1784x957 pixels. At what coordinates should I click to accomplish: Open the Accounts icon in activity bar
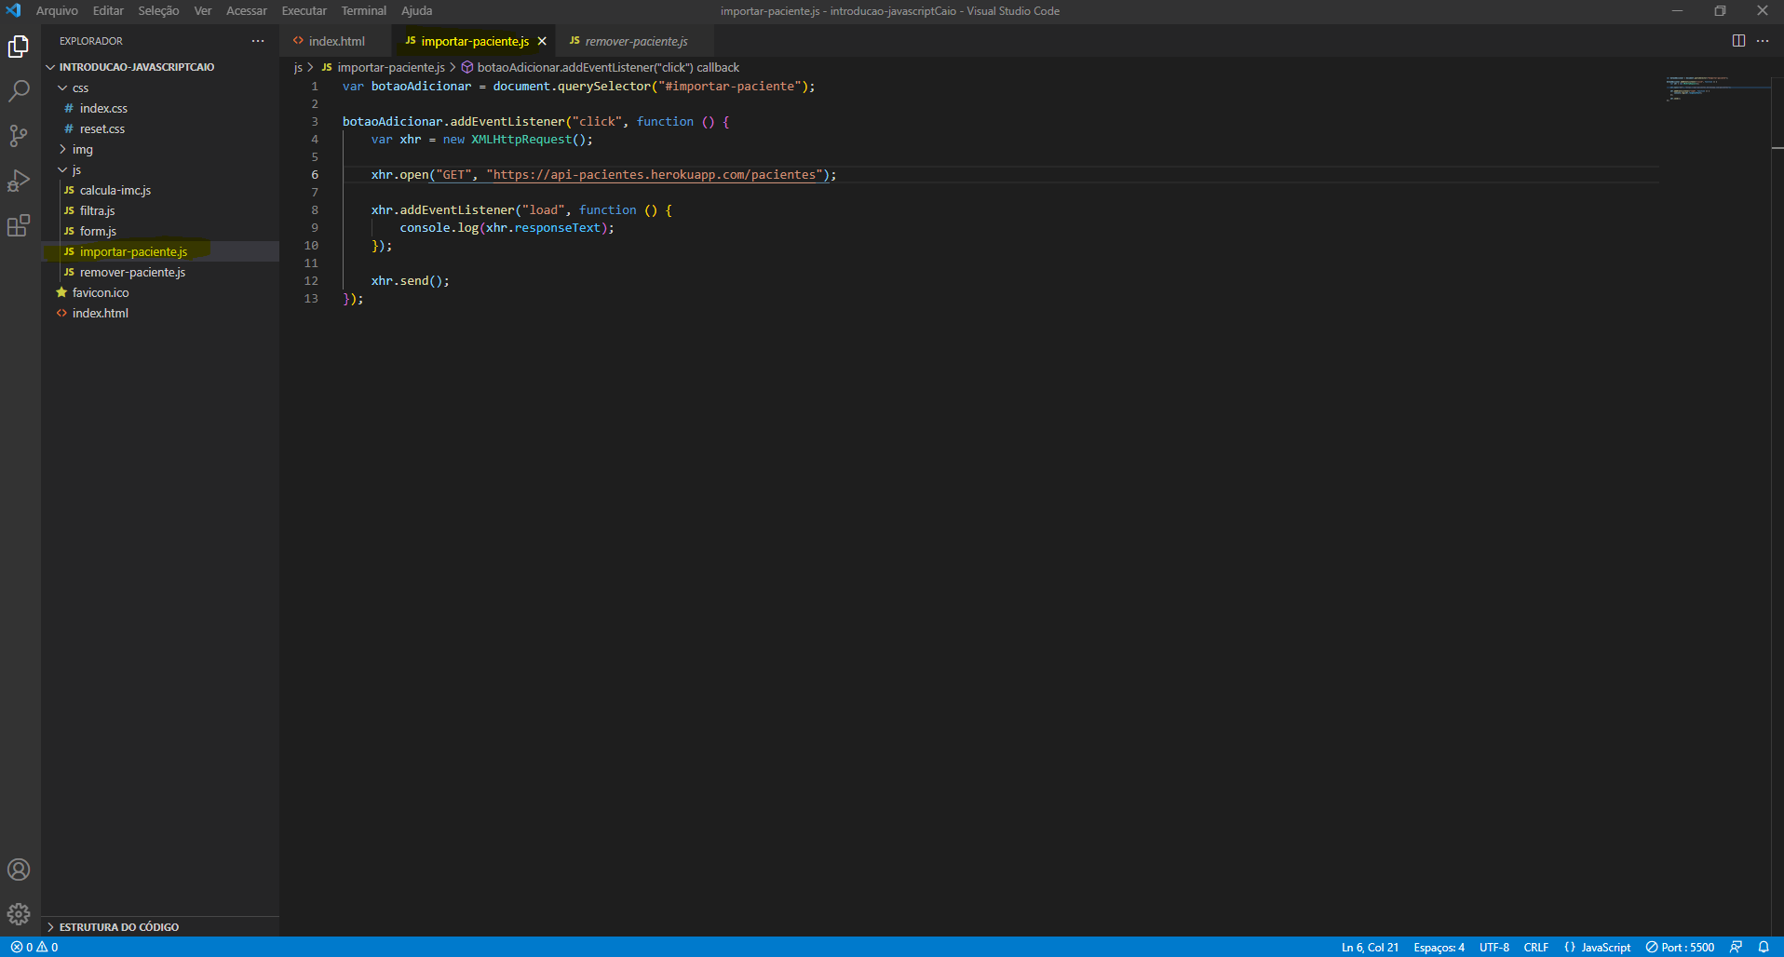19,869
